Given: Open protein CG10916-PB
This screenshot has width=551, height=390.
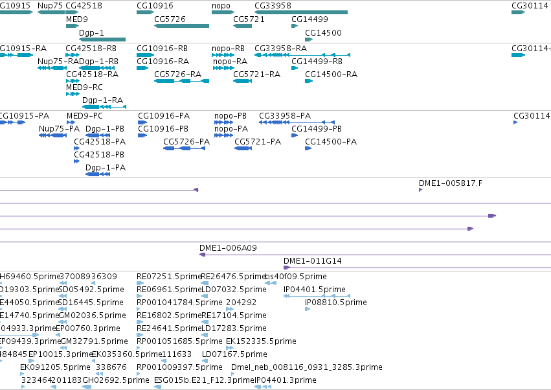Looking at the screenshot, I should pyautogui.click(x=163, y=129).
